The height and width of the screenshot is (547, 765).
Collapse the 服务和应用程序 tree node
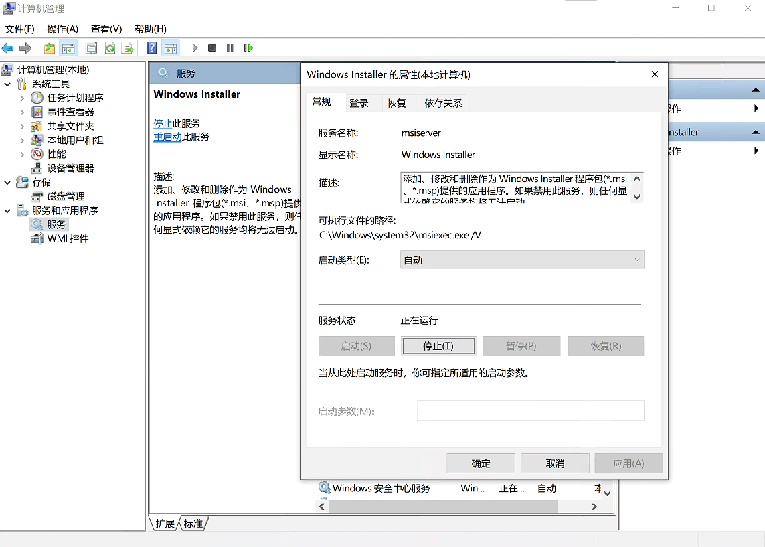[7, 211]
